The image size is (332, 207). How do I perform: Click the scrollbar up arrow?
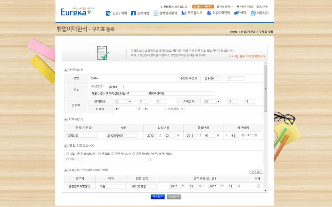pos(266,63)
